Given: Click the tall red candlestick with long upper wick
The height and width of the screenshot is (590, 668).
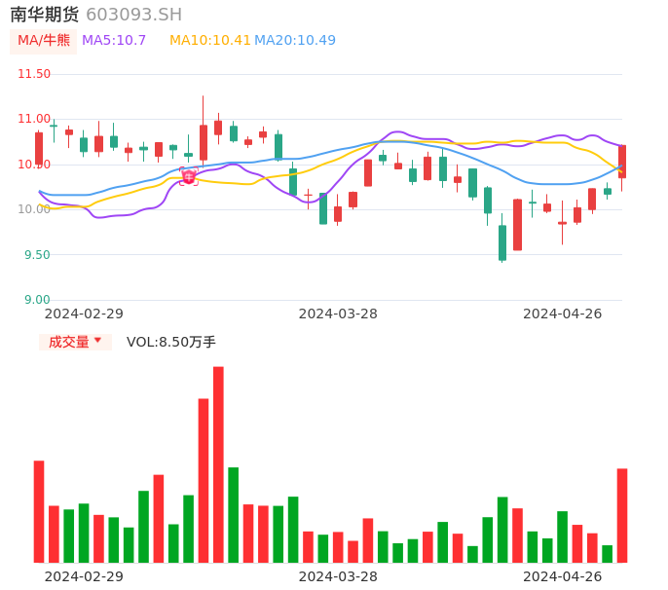Looking at the screenshot, I should coord(204,142).
